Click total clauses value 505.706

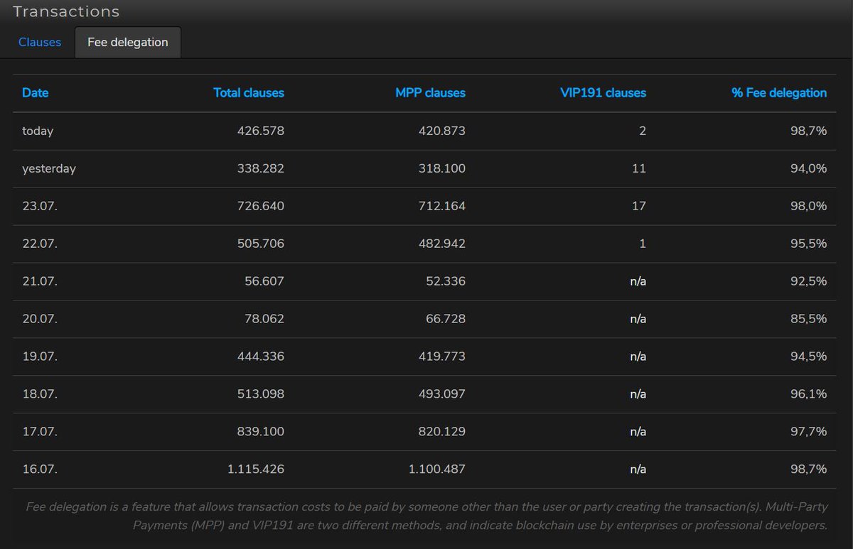261,244
